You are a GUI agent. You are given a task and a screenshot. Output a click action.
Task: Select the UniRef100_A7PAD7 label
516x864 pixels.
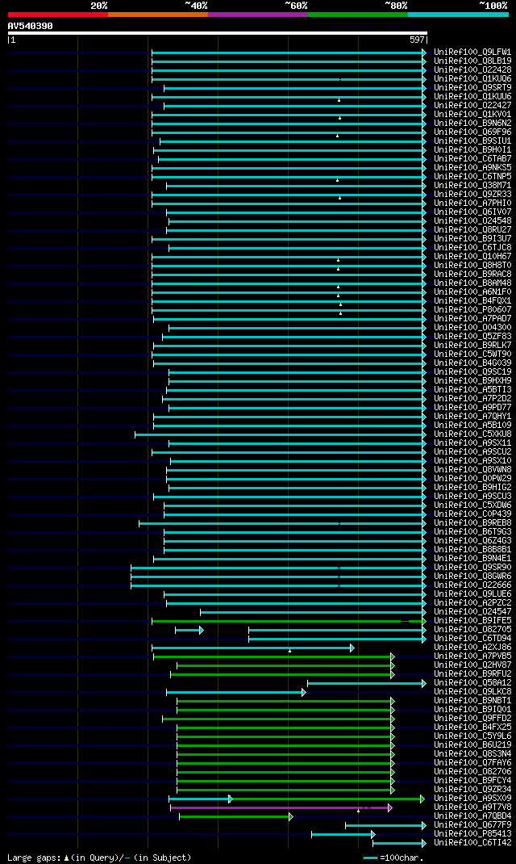(x=472, y=318)
